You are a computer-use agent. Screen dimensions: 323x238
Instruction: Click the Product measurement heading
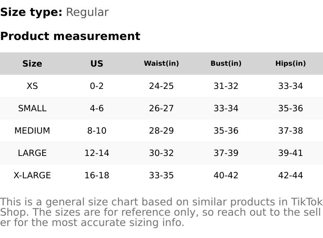click(x=70, y=36)
